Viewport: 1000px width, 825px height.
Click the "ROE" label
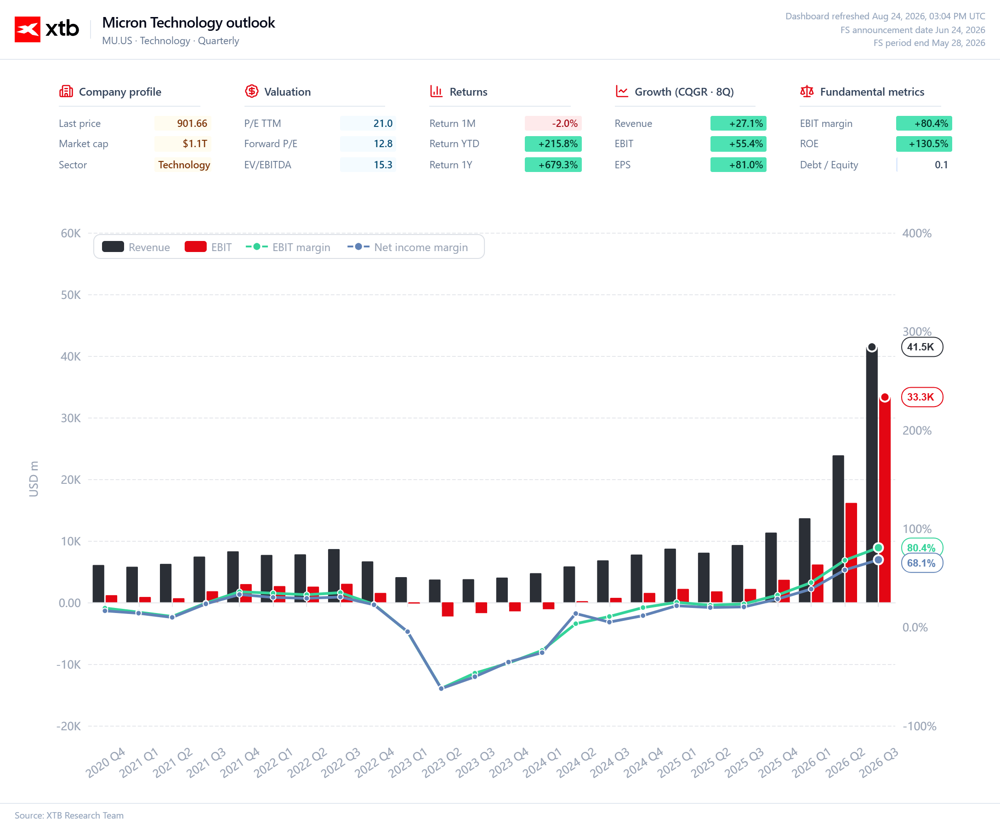click(809, 144)
